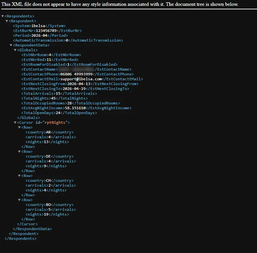Collapse the RespondentData node triangle

coord(11,45)
